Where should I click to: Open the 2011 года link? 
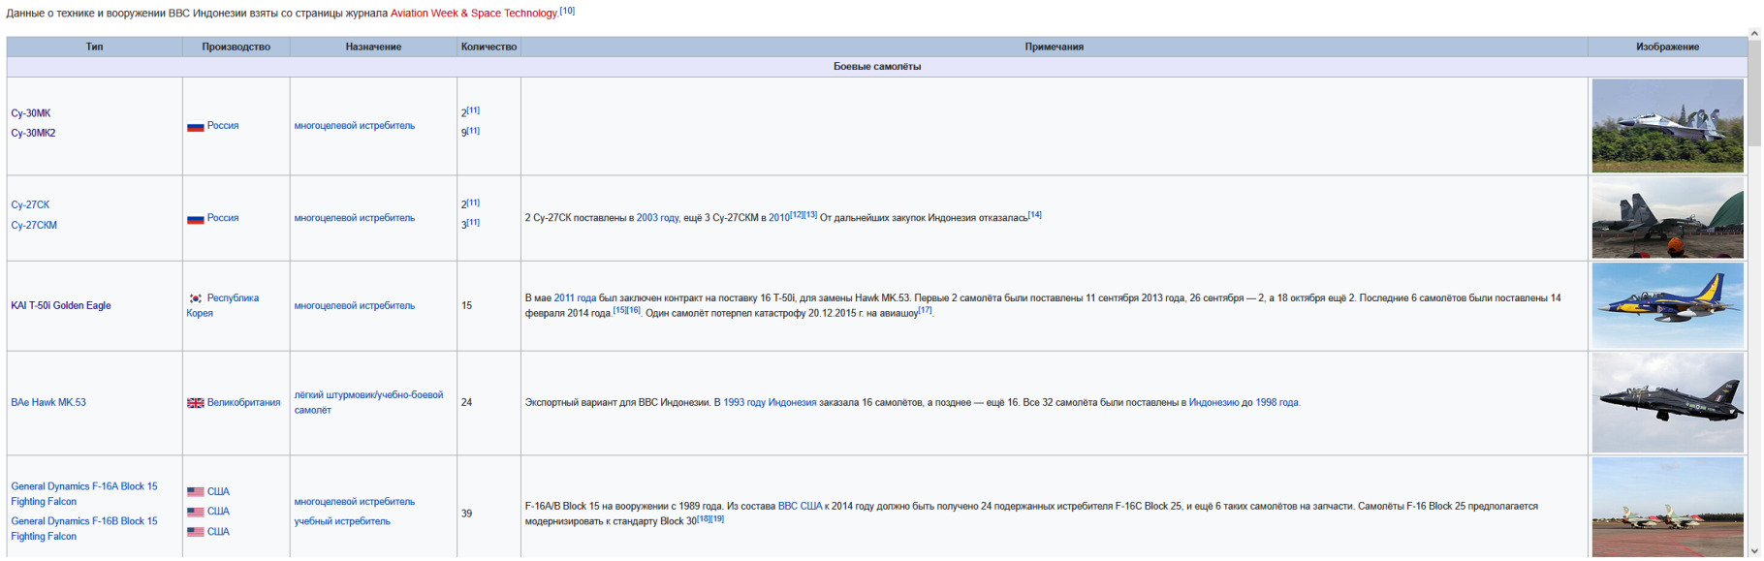(x=575, y=298)
